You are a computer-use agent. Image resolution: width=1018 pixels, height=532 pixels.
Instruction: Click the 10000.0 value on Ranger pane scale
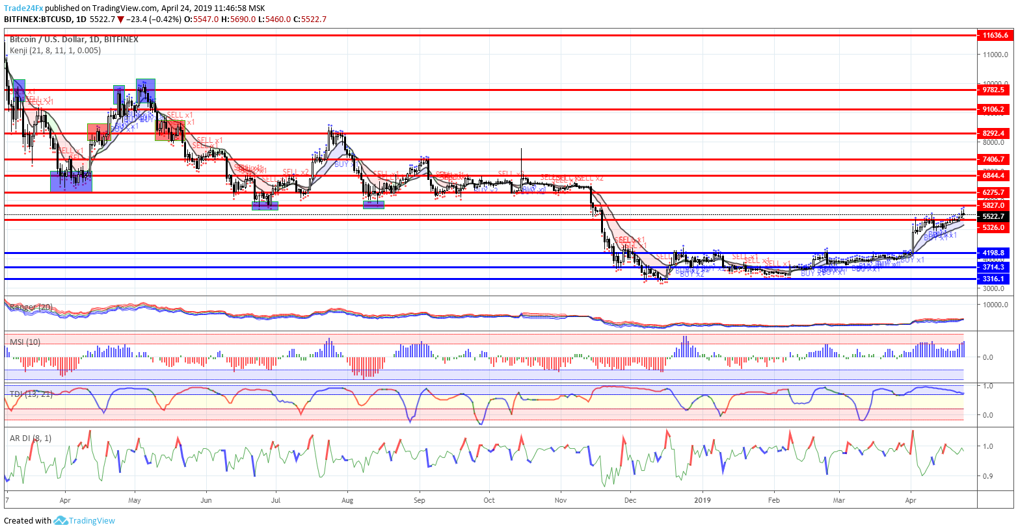click(995, 305)
